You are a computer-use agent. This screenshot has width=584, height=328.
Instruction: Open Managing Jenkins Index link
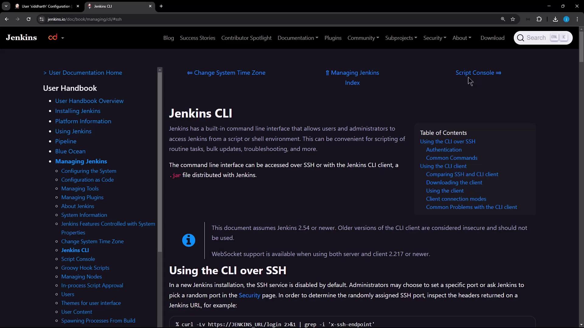[x=352, y=78]
